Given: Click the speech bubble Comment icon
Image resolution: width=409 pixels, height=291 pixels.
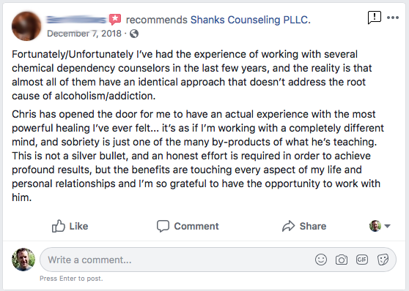Looking at the screenshot, I should [x=163, y=226].
